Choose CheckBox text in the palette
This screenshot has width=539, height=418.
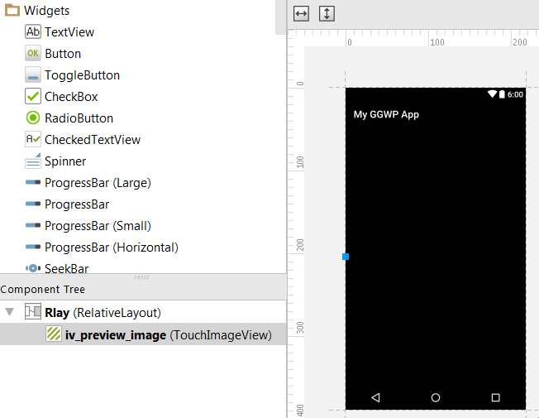[71, 97]
